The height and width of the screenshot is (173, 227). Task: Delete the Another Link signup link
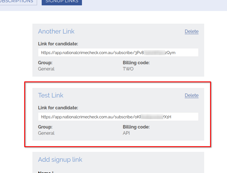tap(192, 32)
